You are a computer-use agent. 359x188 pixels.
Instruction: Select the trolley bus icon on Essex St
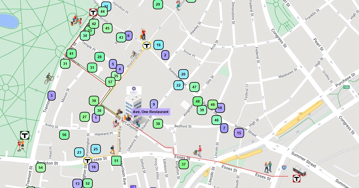tap(299, 170)
